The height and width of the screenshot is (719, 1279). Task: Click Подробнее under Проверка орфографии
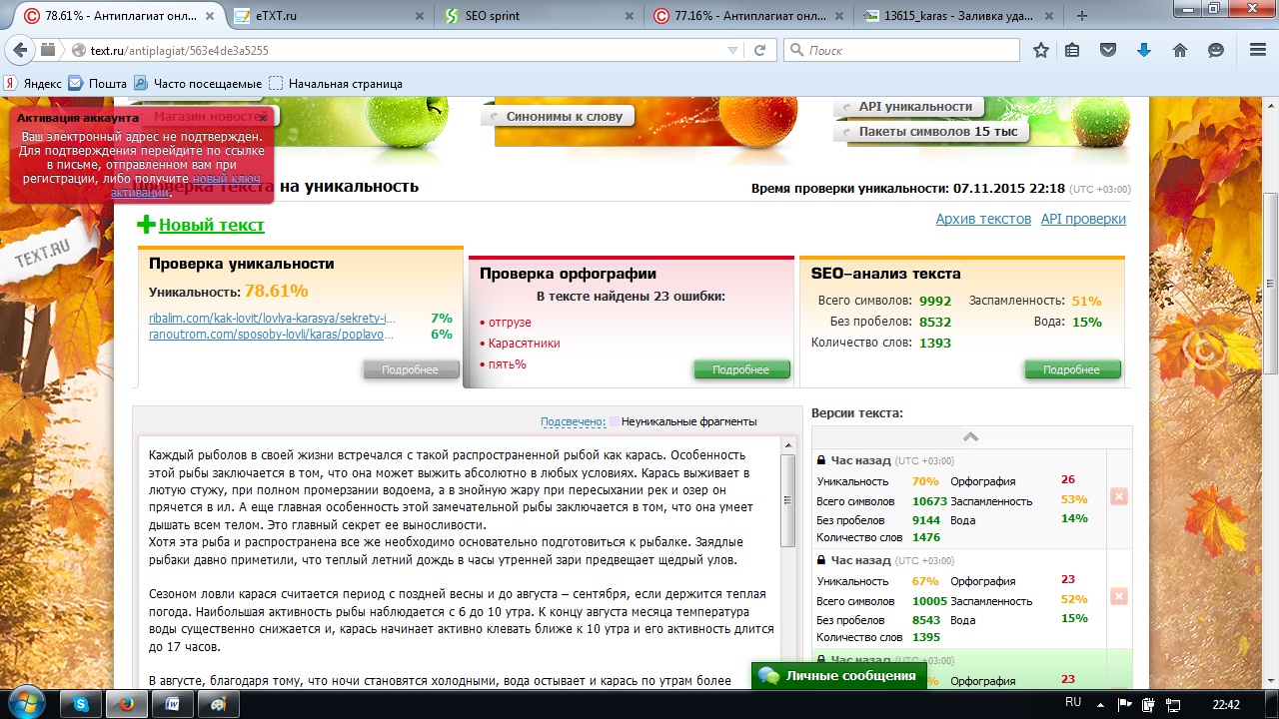pos(741,369)
